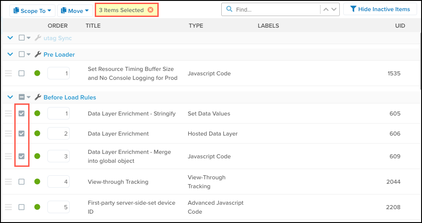The height and width of the screenshot is (223, 422).
Task: Click Hide Inactive Items button
Action: point(380,9)
